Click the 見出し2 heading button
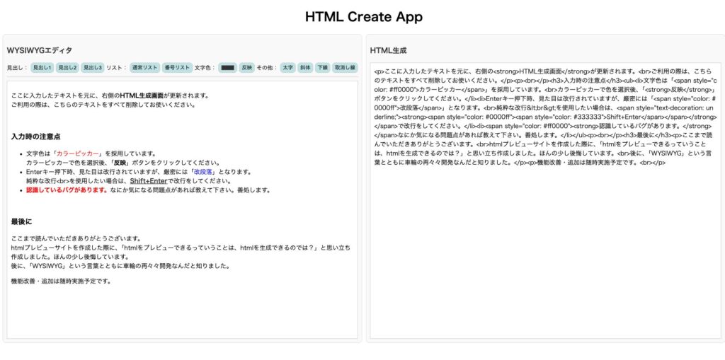 67,67
